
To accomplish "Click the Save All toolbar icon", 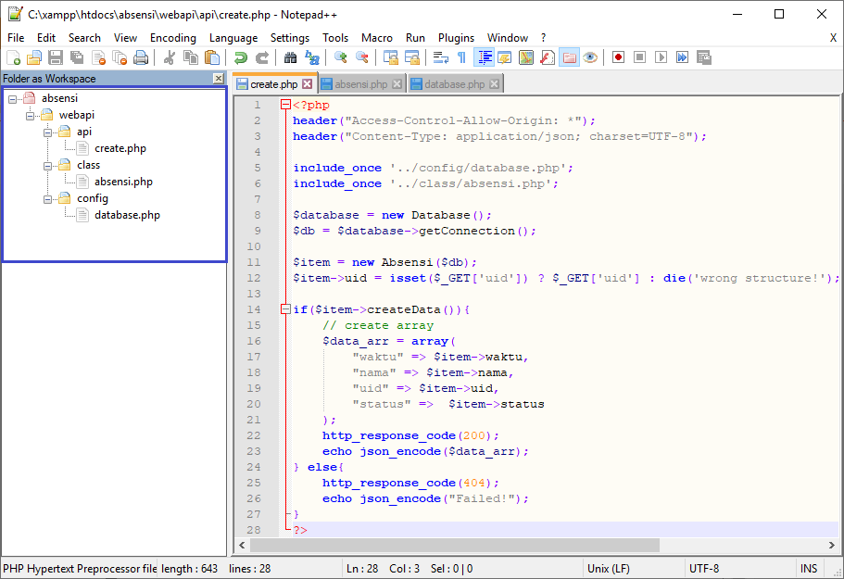I will coord(77,57).
